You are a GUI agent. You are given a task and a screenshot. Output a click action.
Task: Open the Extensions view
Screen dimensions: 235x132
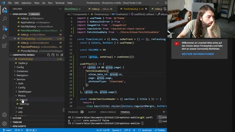[4, 45]
